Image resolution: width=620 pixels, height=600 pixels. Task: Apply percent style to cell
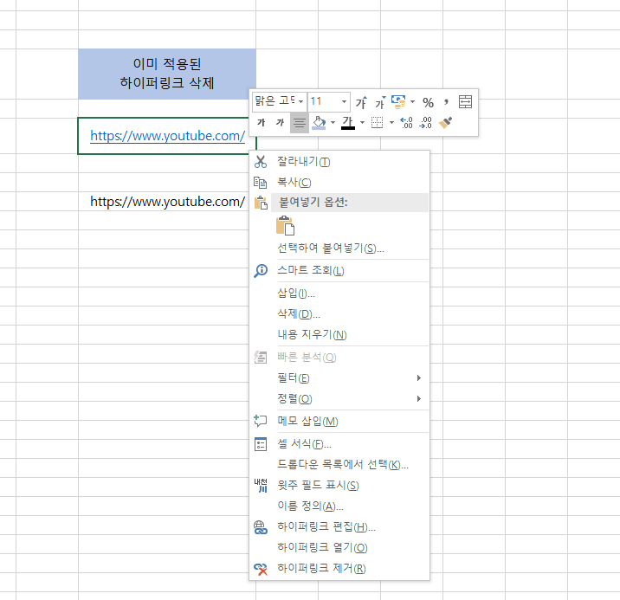pyautogui.click(x=429, y=103)
